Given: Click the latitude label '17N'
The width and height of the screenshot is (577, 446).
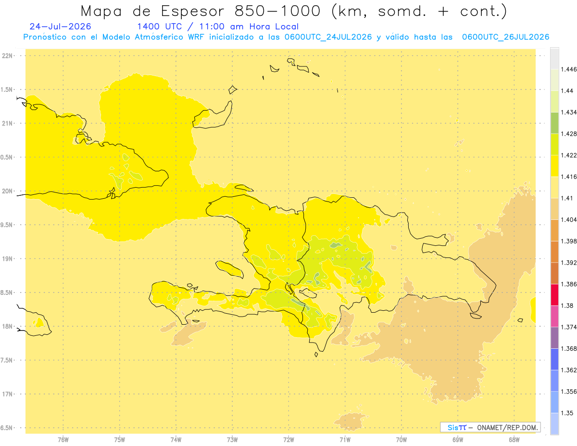Looking at the screenshot, I should 7,394.
